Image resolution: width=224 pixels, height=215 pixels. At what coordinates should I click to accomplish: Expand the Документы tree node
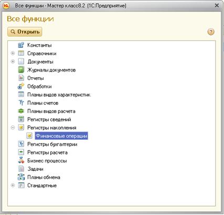point(13,62)
